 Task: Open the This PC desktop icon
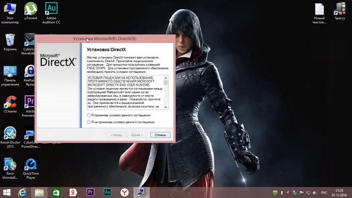pos(10,13)
